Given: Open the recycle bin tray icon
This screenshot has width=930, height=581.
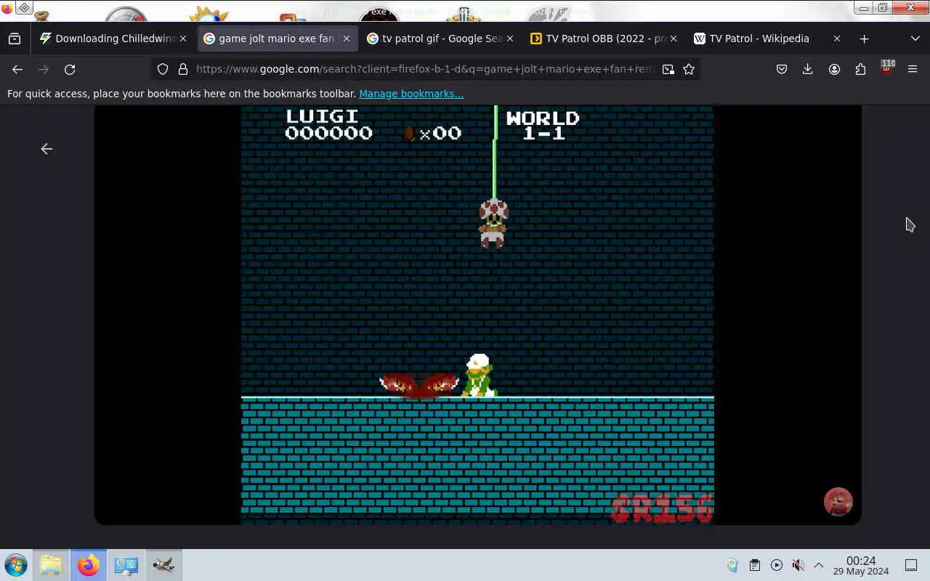Looking at the screenshot, I should 732,565.
